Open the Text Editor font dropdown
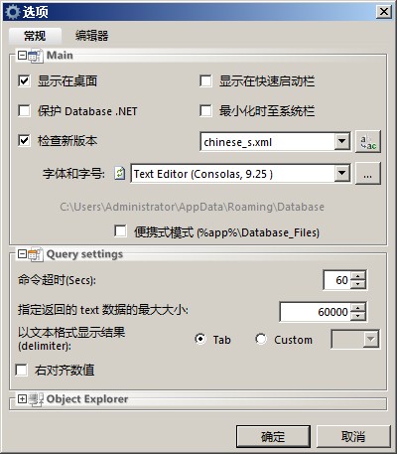397x454 pixels. coord(341,174)
